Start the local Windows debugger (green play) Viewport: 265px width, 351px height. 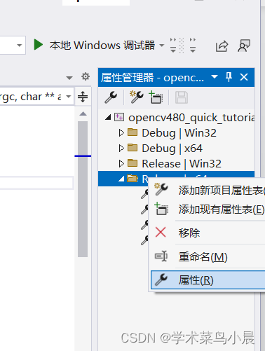pyautogui.click(x=39, y=45)
